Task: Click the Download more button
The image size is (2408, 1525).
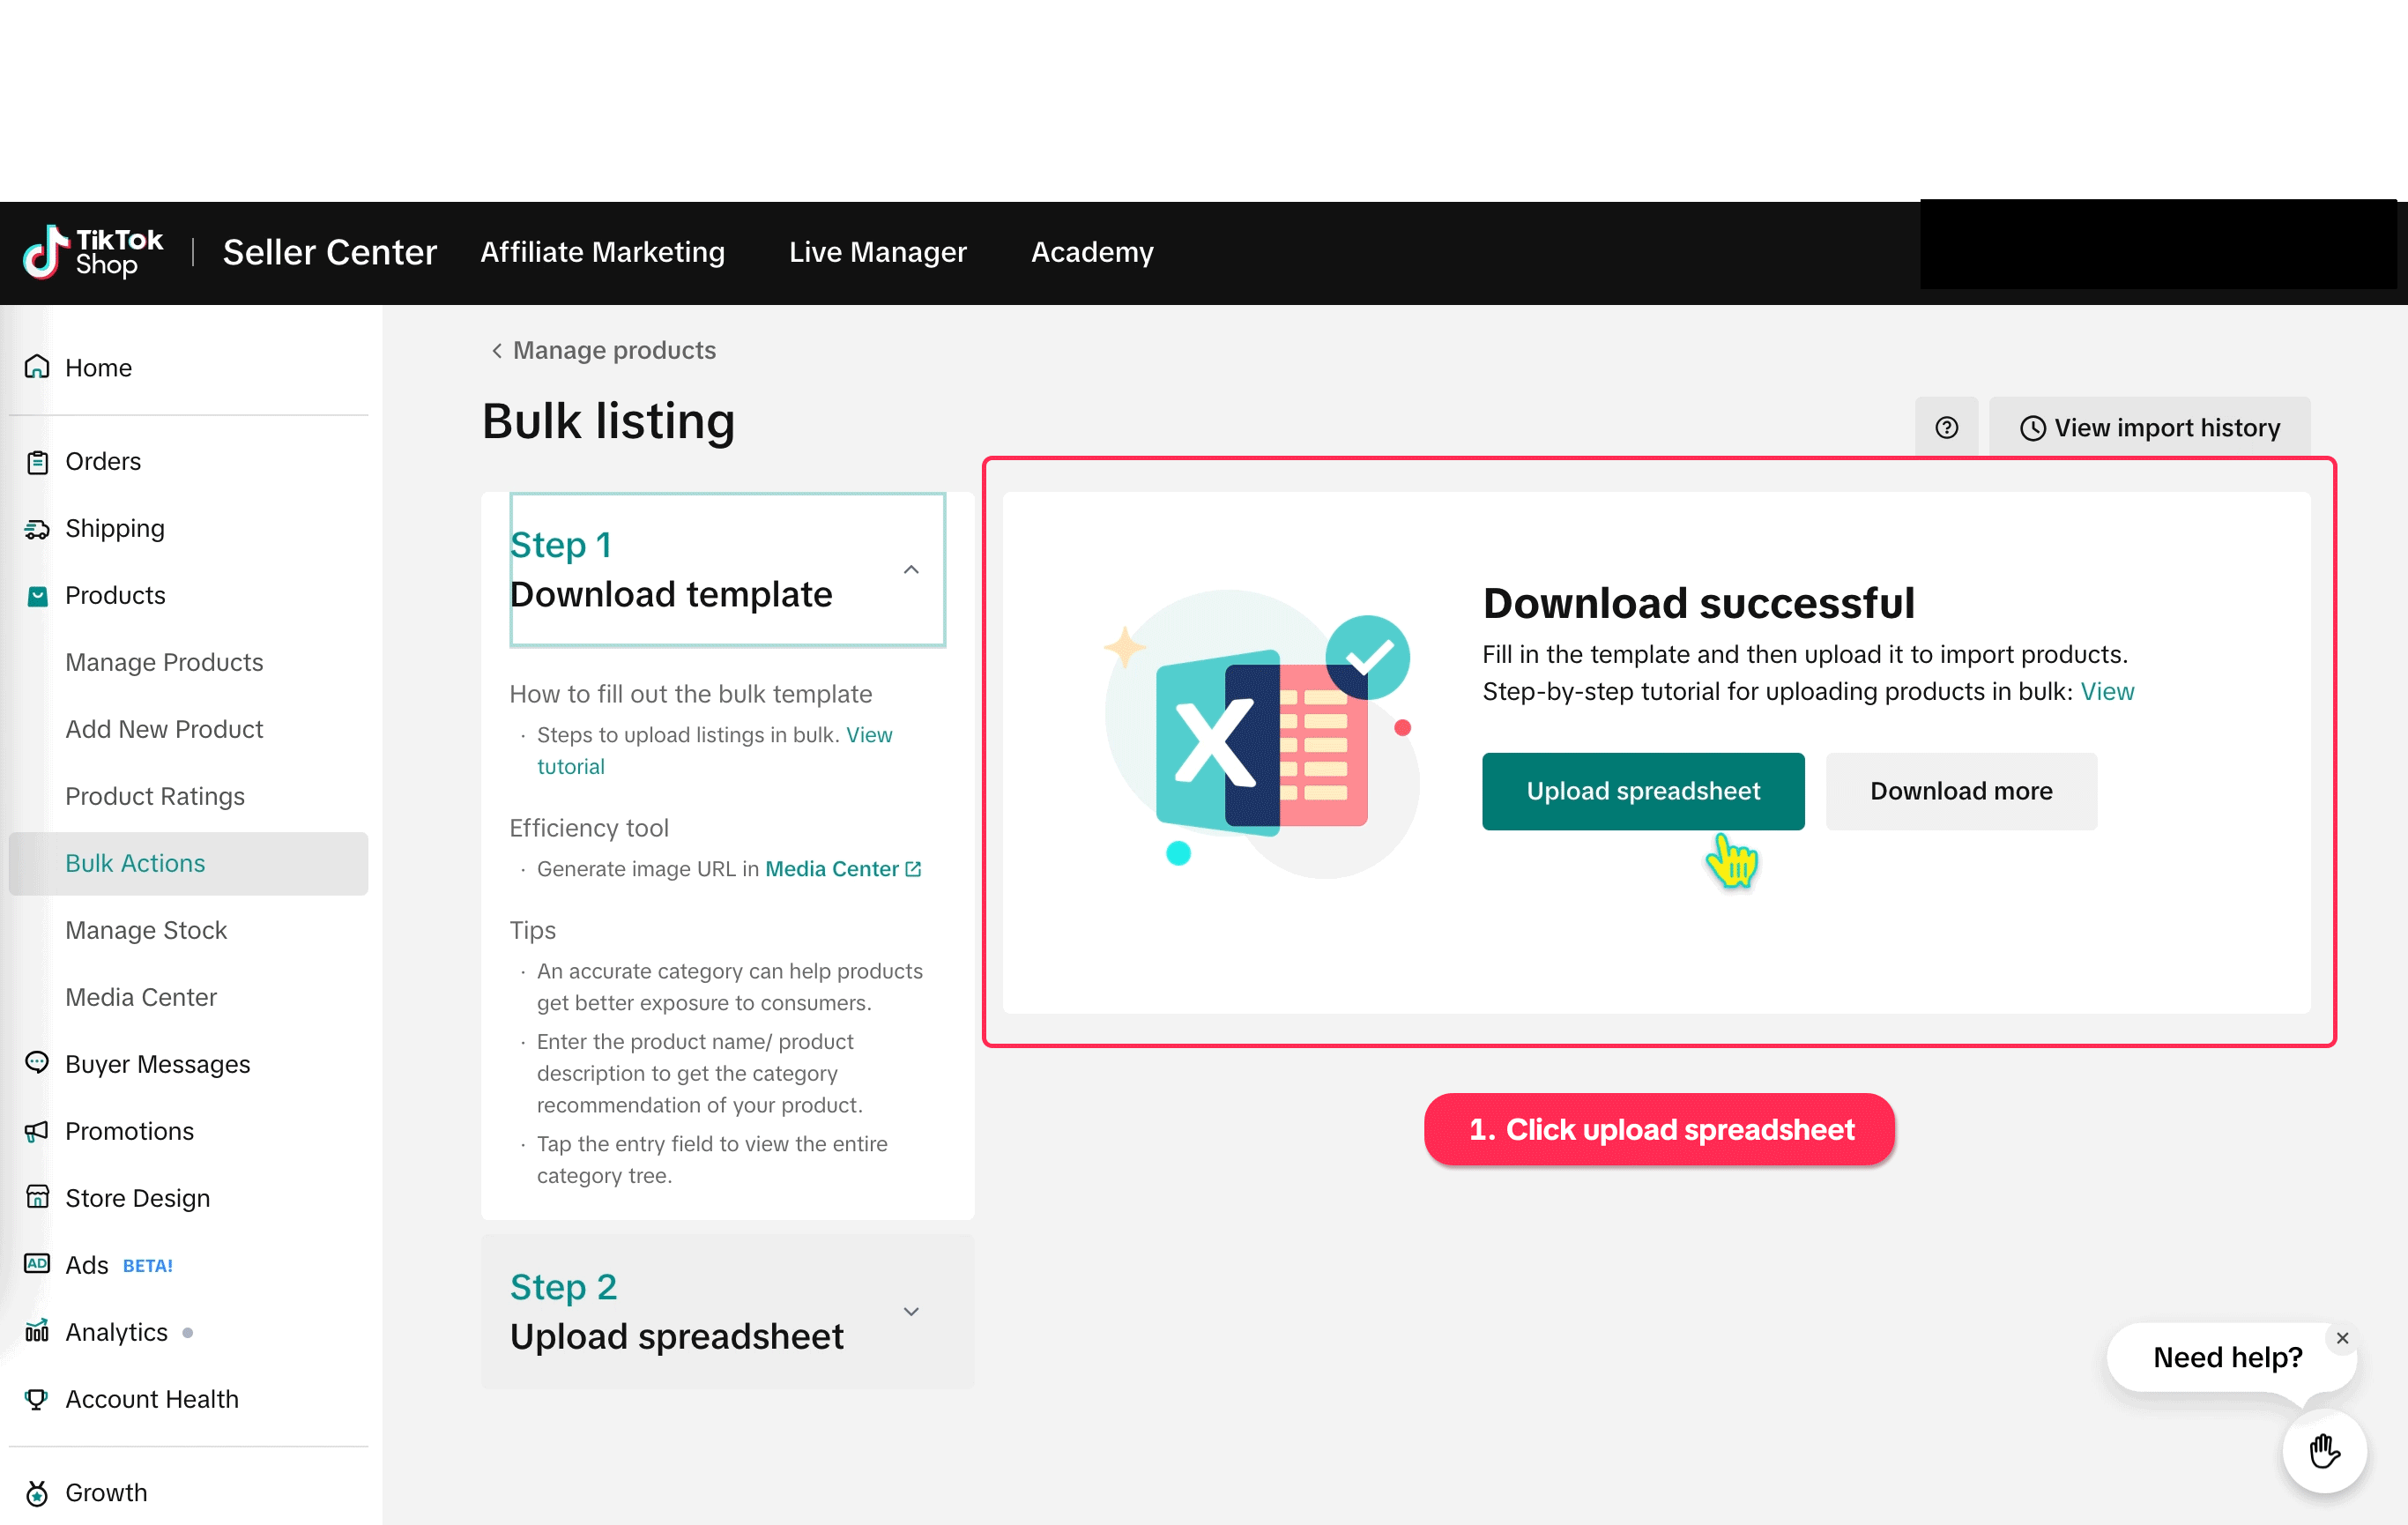Action: point(1960,791)
